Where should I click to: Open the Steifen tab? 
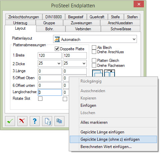[x=132, y=17]
